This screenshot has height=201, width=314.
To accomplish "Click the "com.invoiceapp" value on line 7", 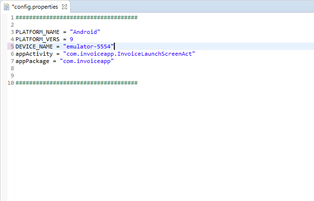I will tap(87, 61).
